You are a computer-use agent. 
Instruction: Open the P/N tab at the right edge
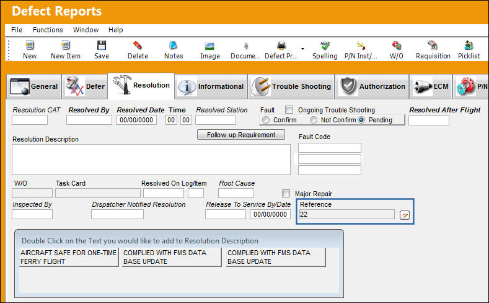pyautogui.click(x=471, y=86)
